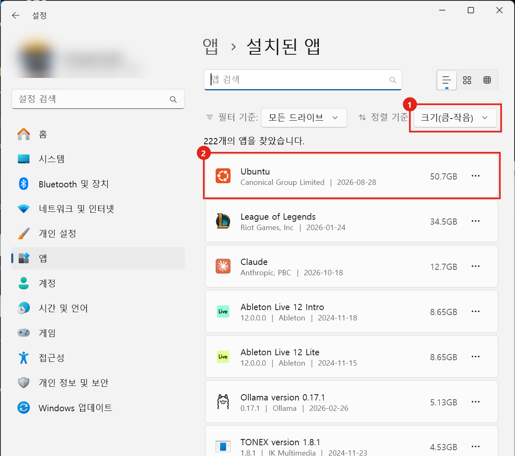Click the Anthropic, PBC publisher text
Viewport: 515px width, 456px height.
pos(266,273)
